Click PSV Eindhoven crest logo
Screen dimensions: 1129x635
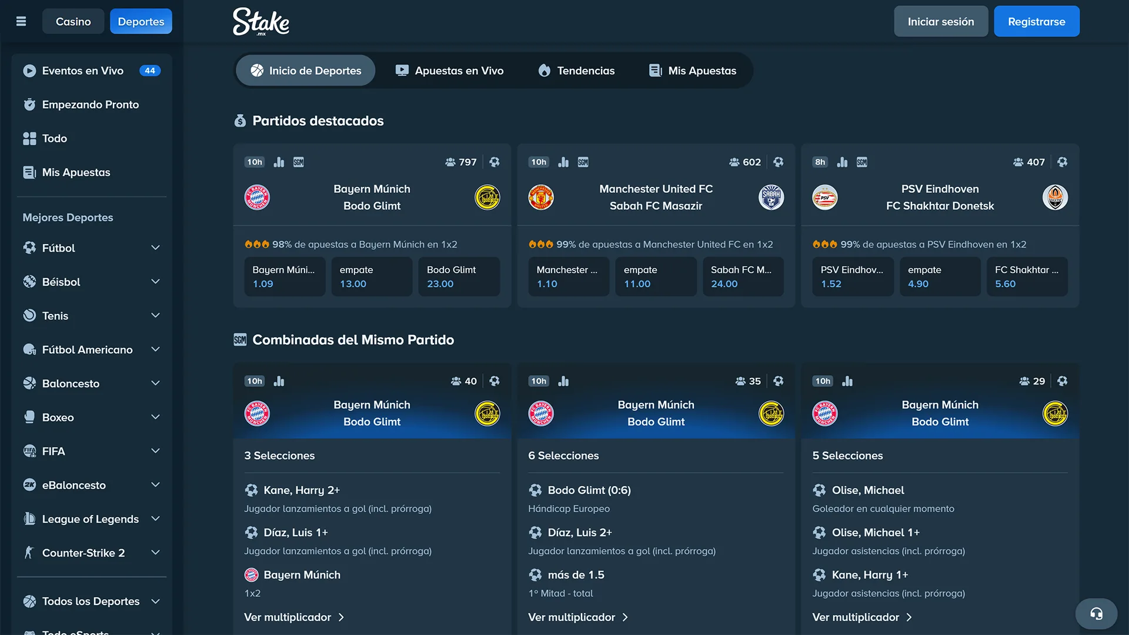(825, 198)
